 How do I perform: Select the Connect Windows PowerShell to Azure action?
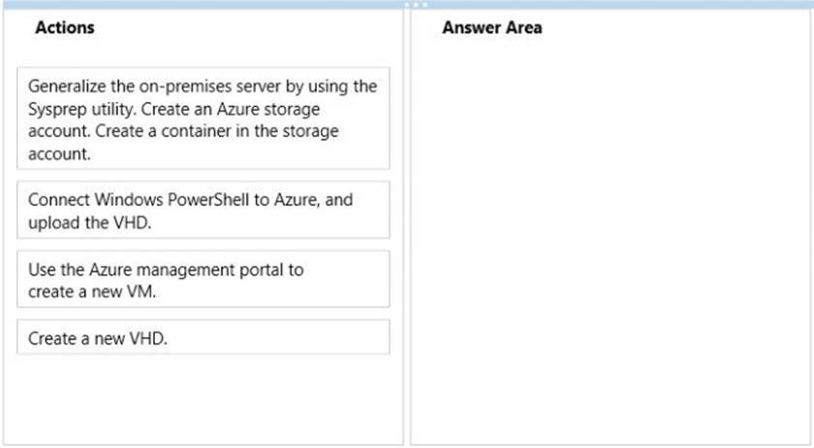pos(203,210)
